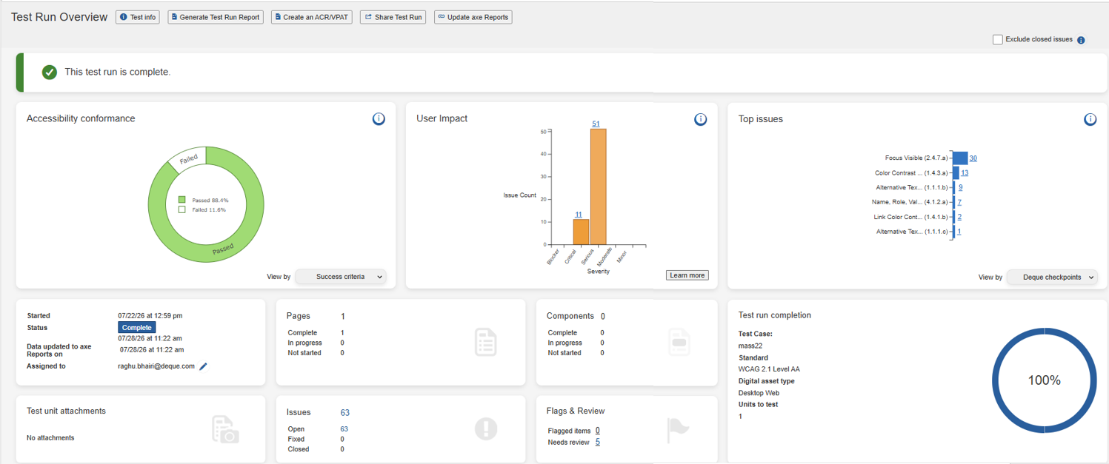Click the Learn more button
This screenshot has width=1109, height=464.
pos(687,275)
